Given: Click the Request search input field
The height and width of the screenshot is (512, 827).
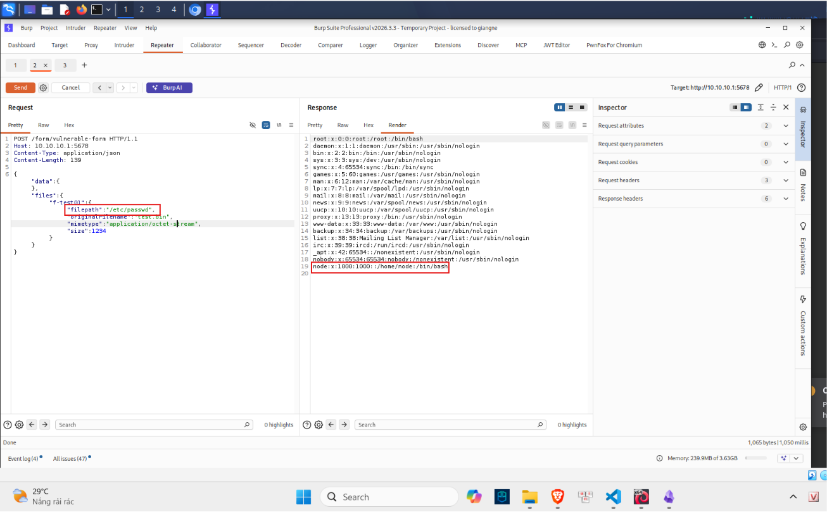Looking at the screenshot, I should coord(154,425).
